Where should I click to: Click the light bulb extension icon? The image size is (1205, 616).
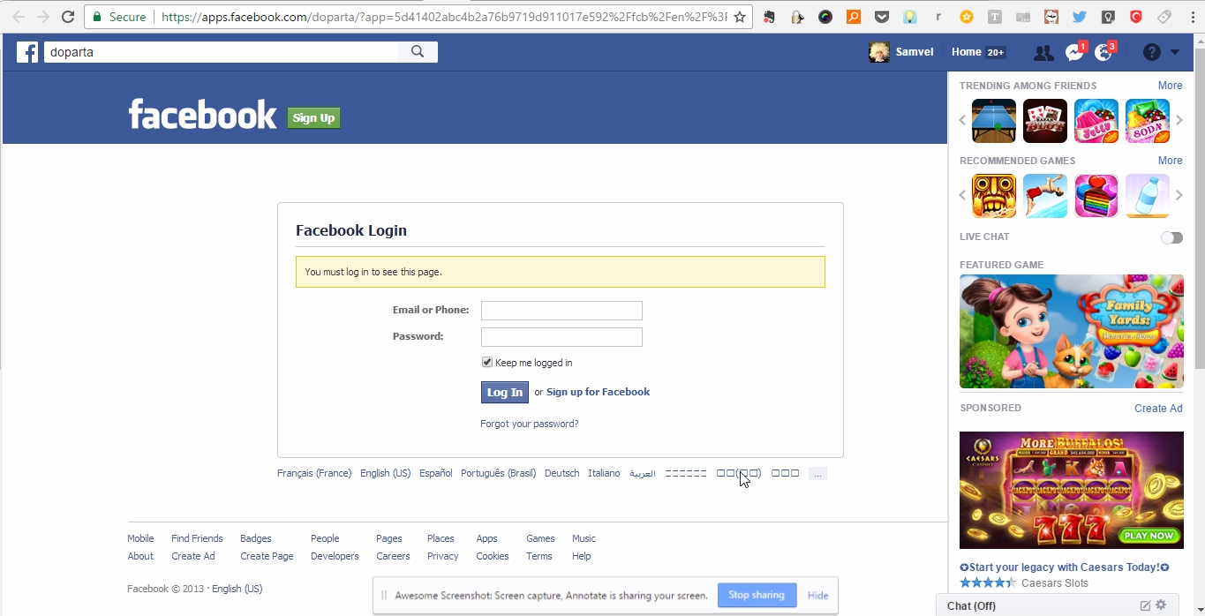click(910, 17)
